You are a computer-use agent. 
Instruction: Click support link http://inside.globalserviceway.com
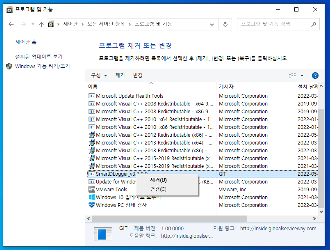click(x=278, y=229)
